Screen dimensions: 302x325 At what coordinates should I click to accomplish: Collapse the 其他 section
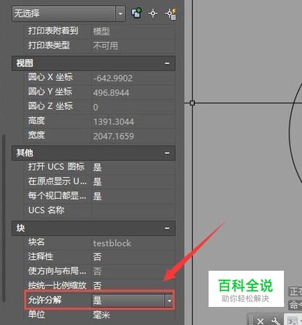pos(167,153)
